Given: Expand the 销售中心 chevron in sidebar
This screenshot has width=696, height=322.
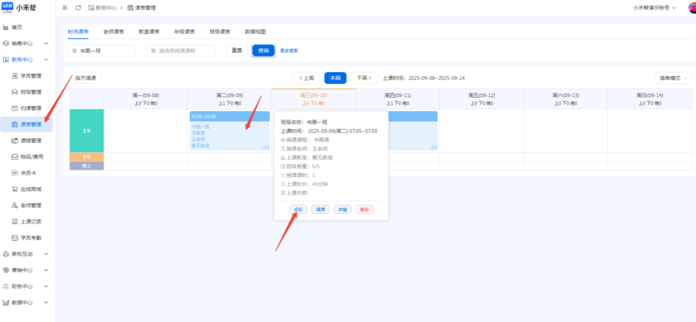Looking at the screenshot, I should coord(46,44).
